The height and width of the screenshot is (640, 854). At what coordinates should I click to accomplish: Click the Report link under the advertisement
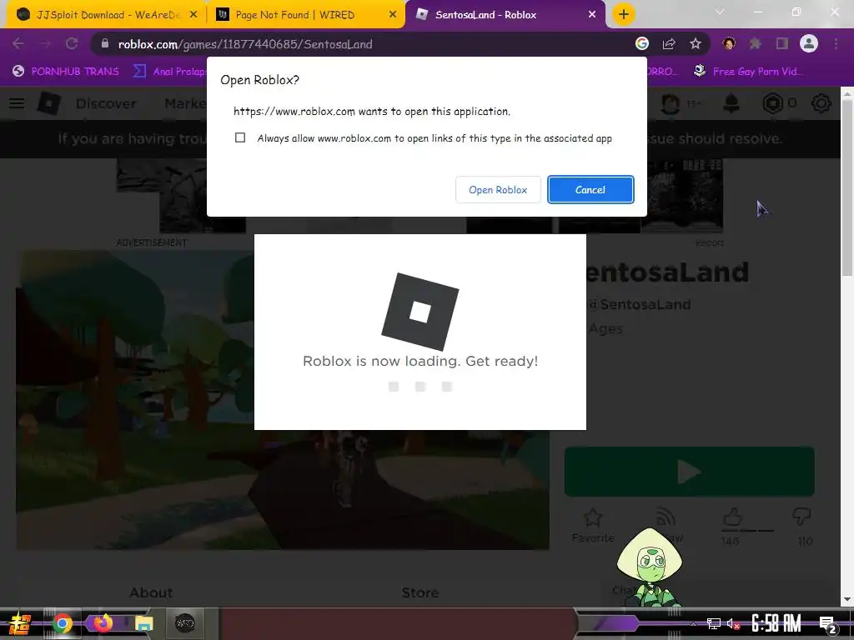(x=710, y=242)
